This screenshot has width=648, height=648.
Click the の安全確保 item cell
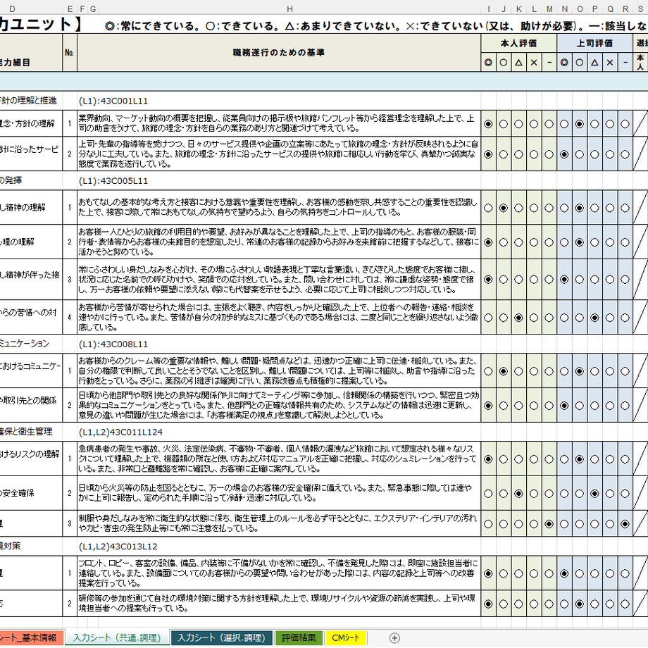[x=31, y=493]
